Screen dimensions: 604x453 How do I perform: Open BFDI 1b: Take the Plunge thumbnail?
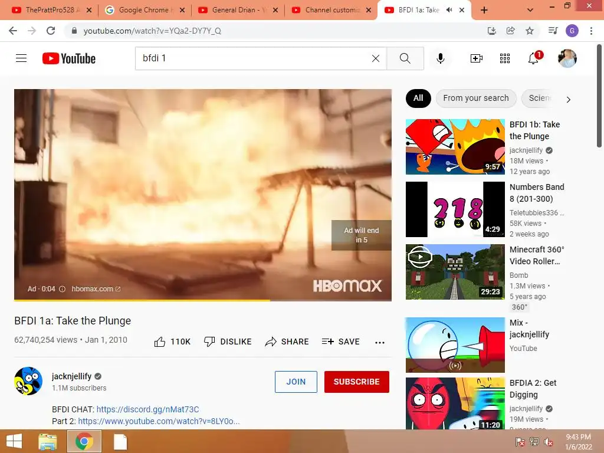click(455, 147)
